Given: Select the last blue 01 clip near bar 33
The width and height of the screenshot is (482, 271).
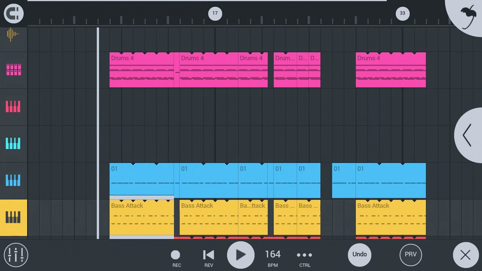Looking at the screenshot, I should pos(391,180).
